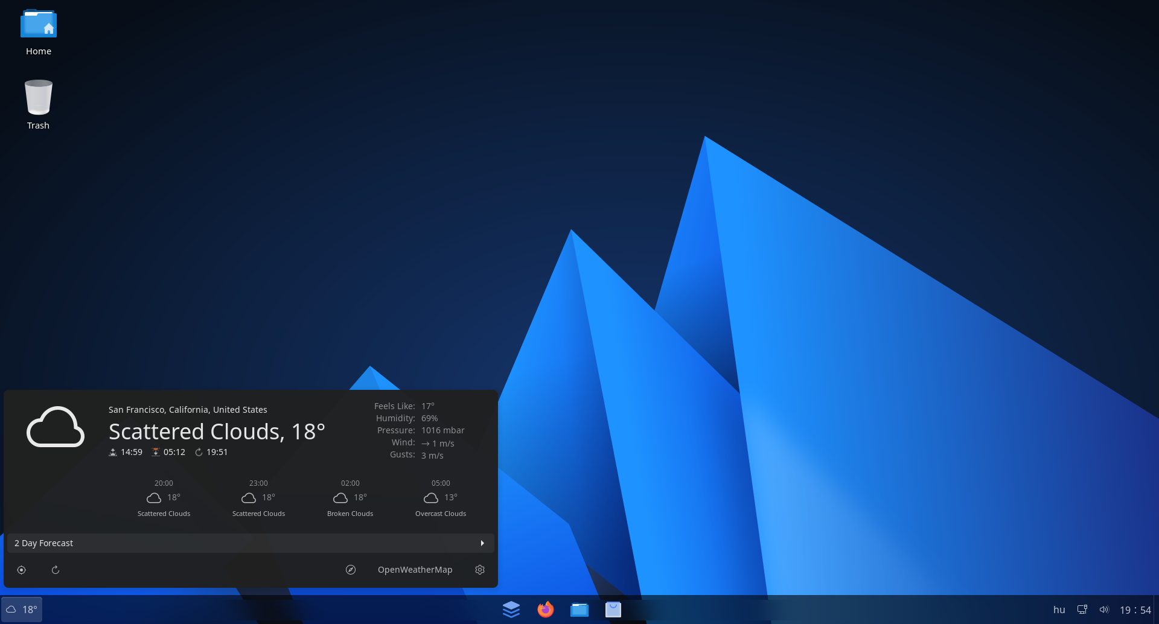This screenshot has width=1159, height=624.
Task: Click the 02:00 forecast time label
Action: 350,483
